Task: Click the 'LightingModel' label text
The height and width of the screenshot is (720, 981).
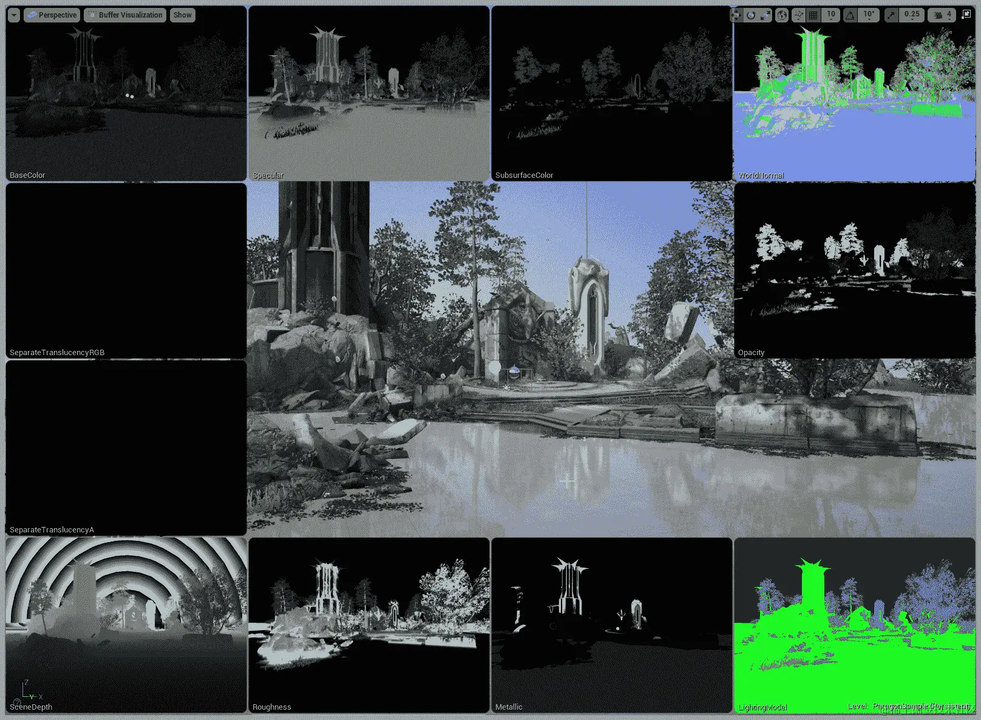Action: (x=762, y=707)
